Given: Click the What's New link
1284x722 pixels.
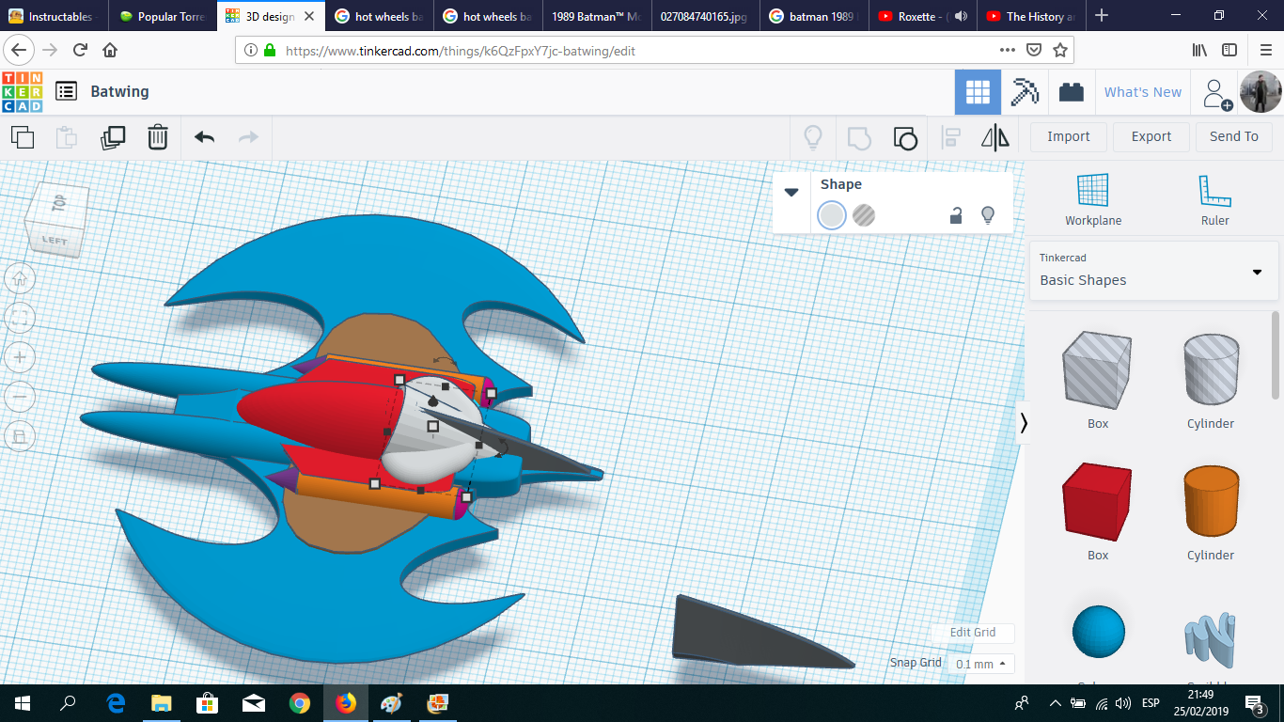Looking at the screenshot, I should coord(1143,92).
